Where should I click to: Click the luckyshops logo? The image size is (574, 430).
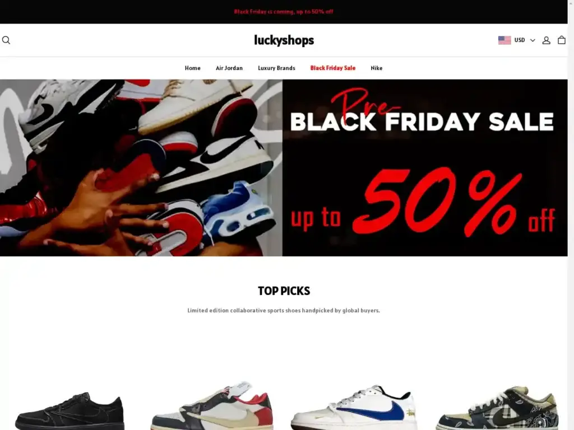click(x=284, y=40)
